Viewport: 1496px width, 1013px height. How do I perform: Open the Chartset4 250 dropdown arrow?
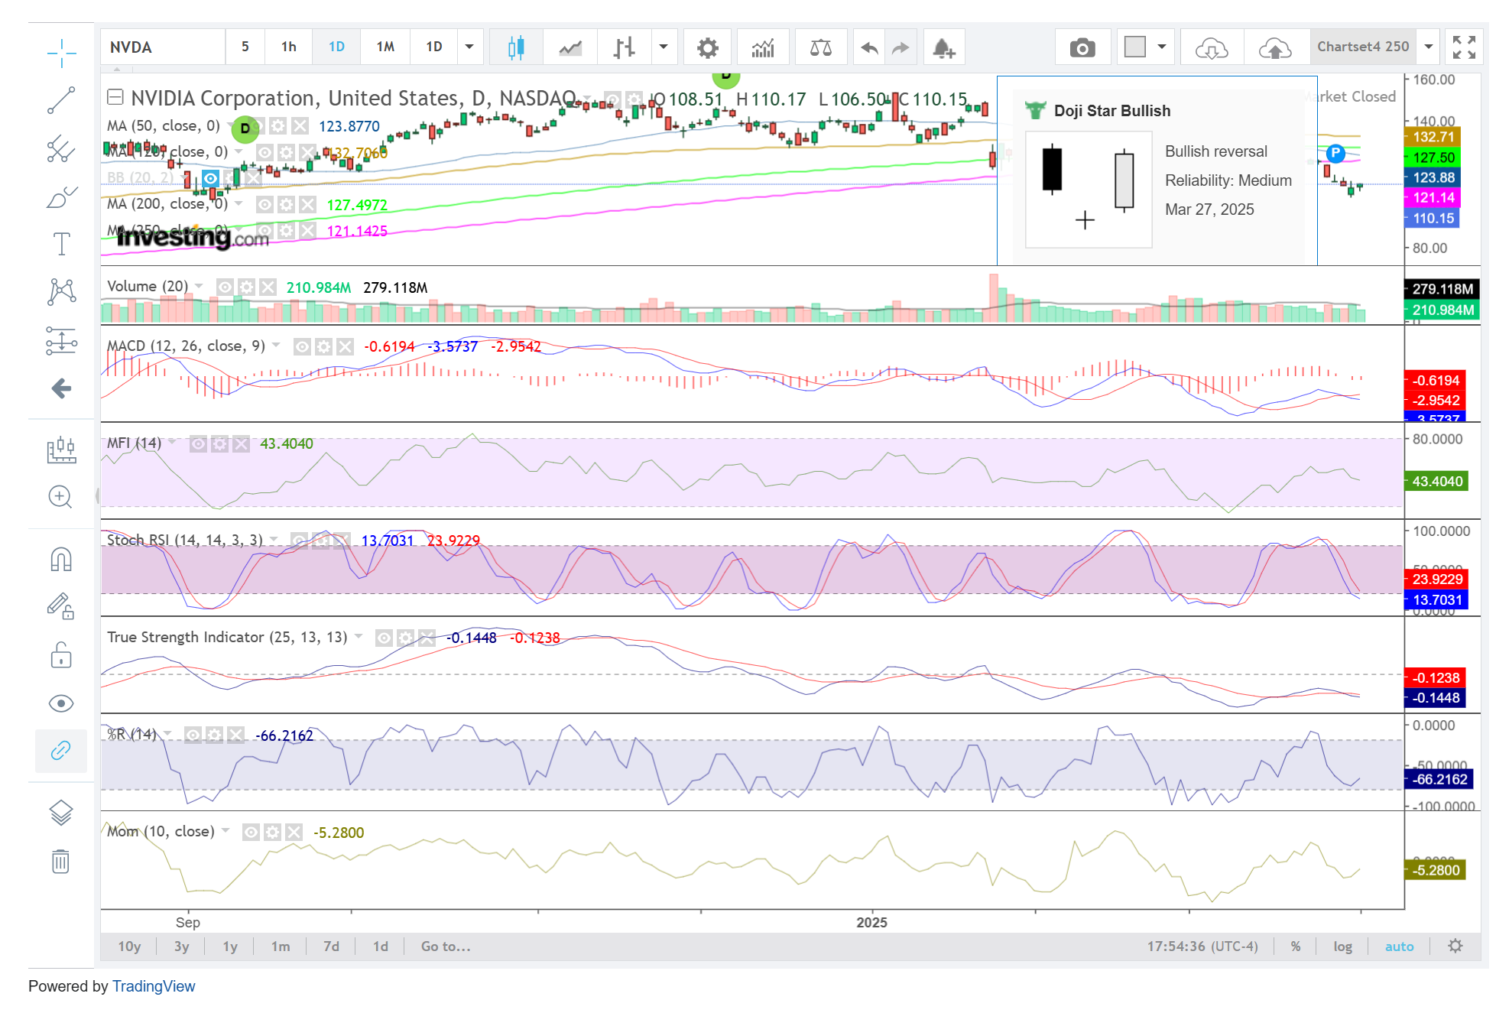1428,47
